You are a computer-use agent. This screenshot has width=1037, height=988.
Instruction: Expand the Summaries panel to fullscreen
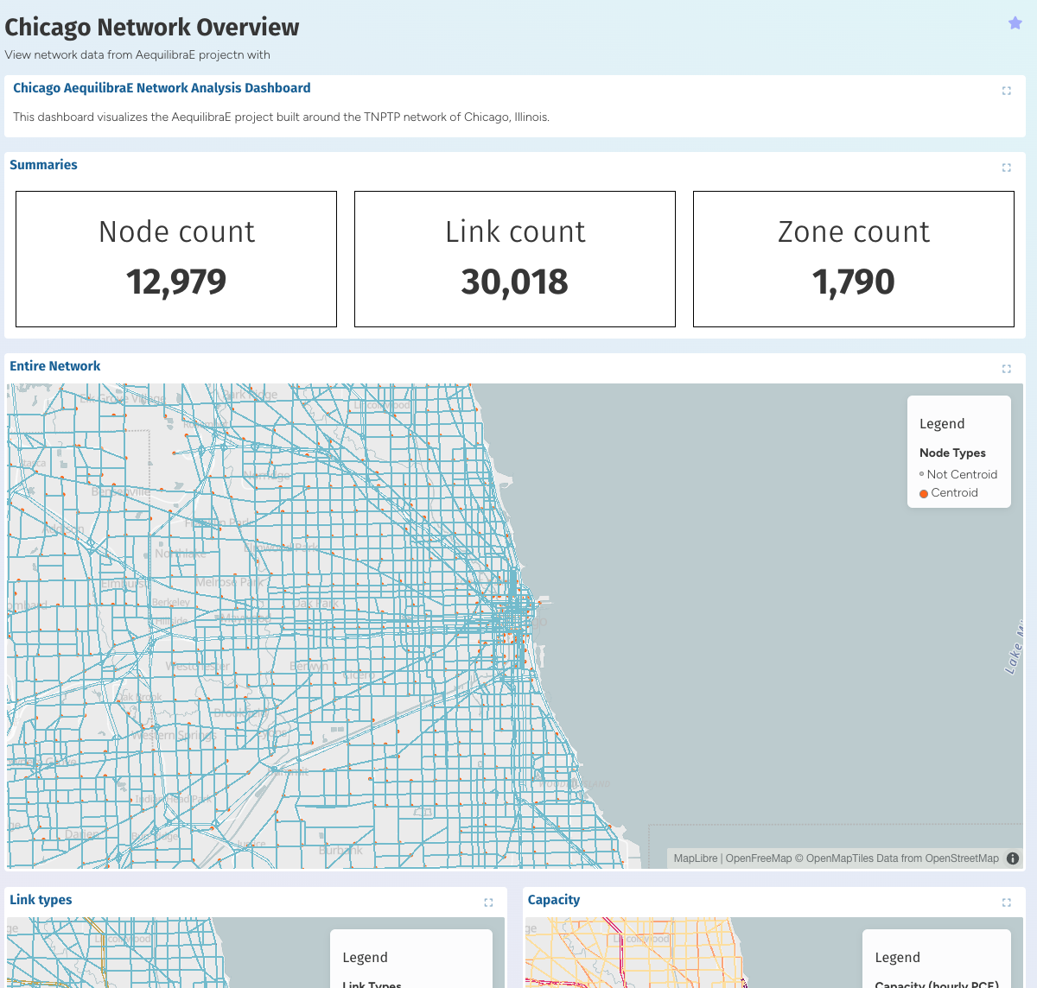1006,168
